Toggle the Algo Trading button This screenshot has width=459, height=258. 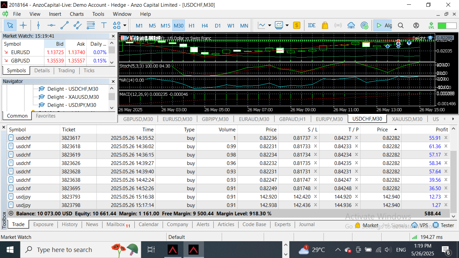383,25
